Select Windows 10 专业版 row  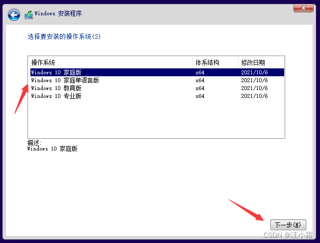point(157,96)
